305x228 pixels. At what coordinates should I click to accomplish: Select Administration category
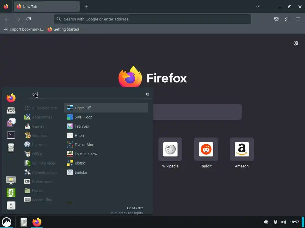coord(41,172)
